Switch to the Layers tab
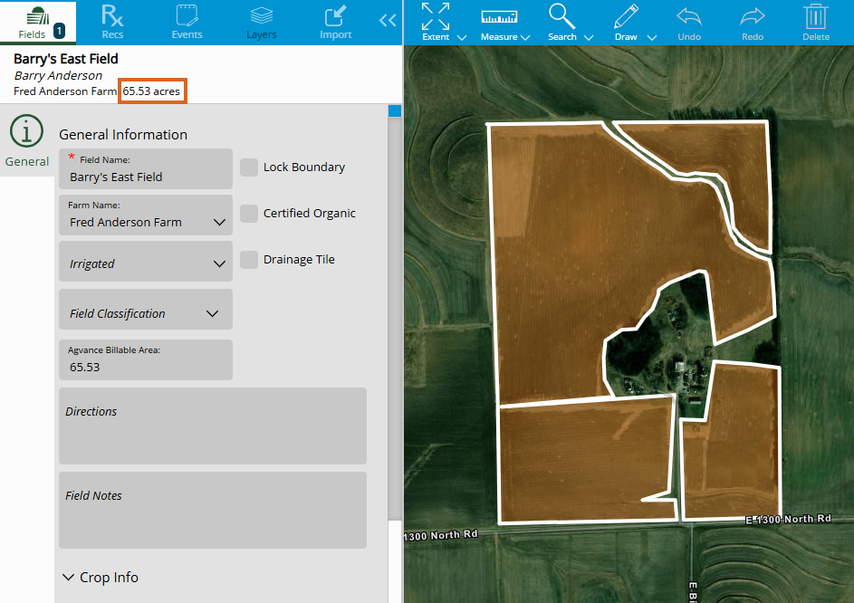The image size is (854, 603). click(262, 23)
